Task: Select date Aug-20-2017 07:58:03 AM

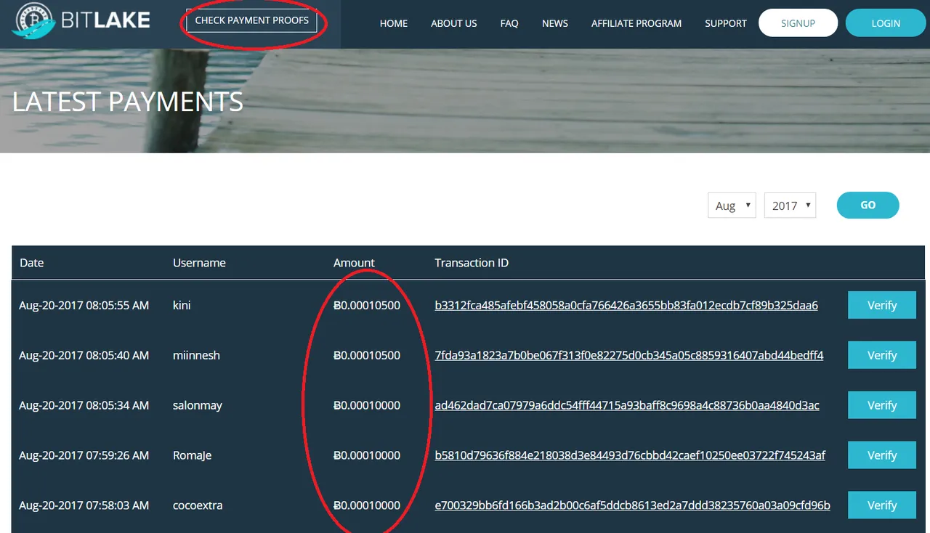Action: [84, 505]
